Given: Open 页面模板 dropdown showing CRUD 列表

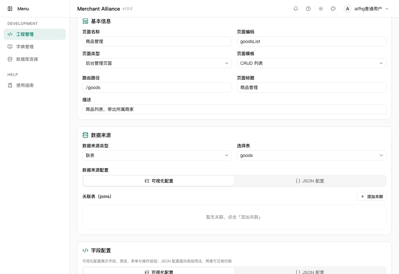Looking at the screenshot, I should [312, 63].
